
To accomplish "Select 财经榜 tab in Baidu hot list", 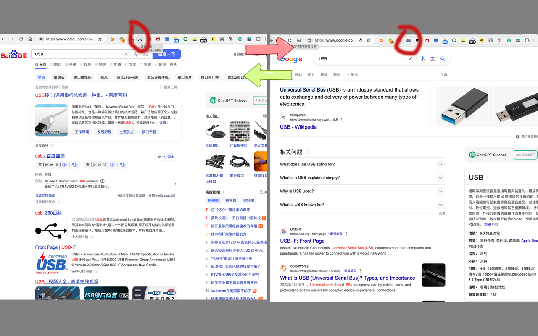I will coord(248,200).
